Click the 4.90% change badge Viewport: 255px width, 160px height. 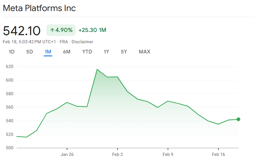(61, 30)
